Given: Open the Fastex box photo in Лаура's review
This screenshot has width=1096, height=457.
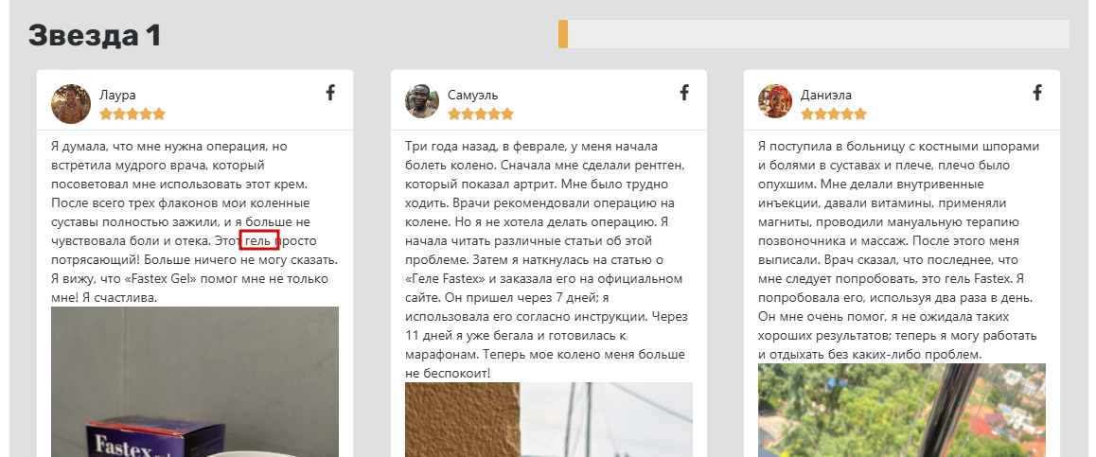Looking at the screenshot, I should coord(195,381).
